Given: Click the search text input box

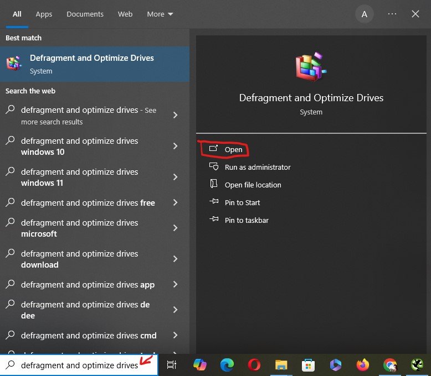Looking at the screenshot, I should pos(79,365).
